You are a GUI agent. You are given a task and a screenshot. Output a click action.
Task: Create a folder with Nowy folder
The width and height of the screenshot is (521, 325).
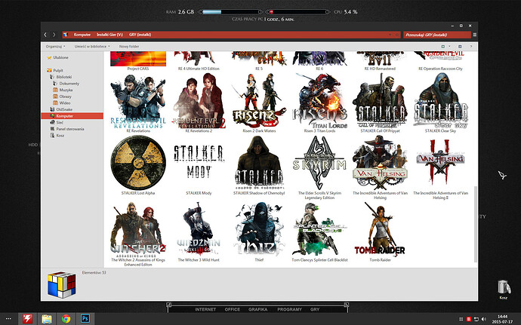(x=129, y=47)
